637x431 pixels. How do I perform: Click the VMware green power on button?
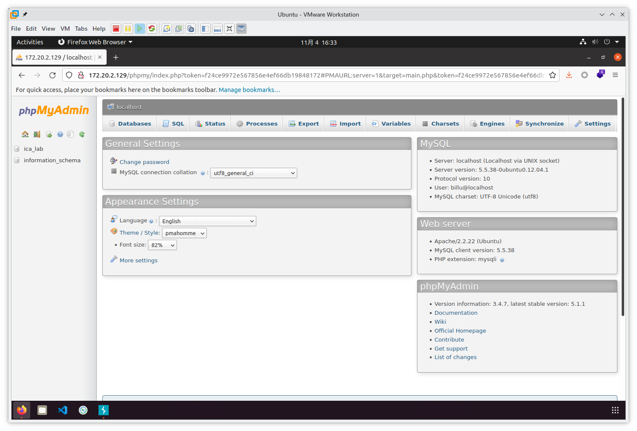pos(140,29)
